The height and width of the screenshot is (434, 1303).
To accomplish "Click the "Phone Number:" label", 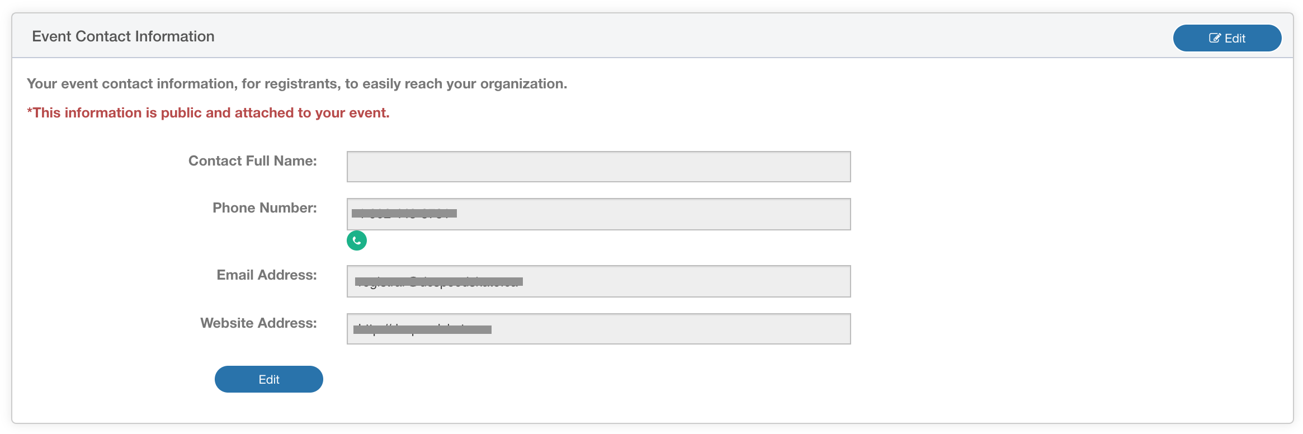I will tap(265, 208).
